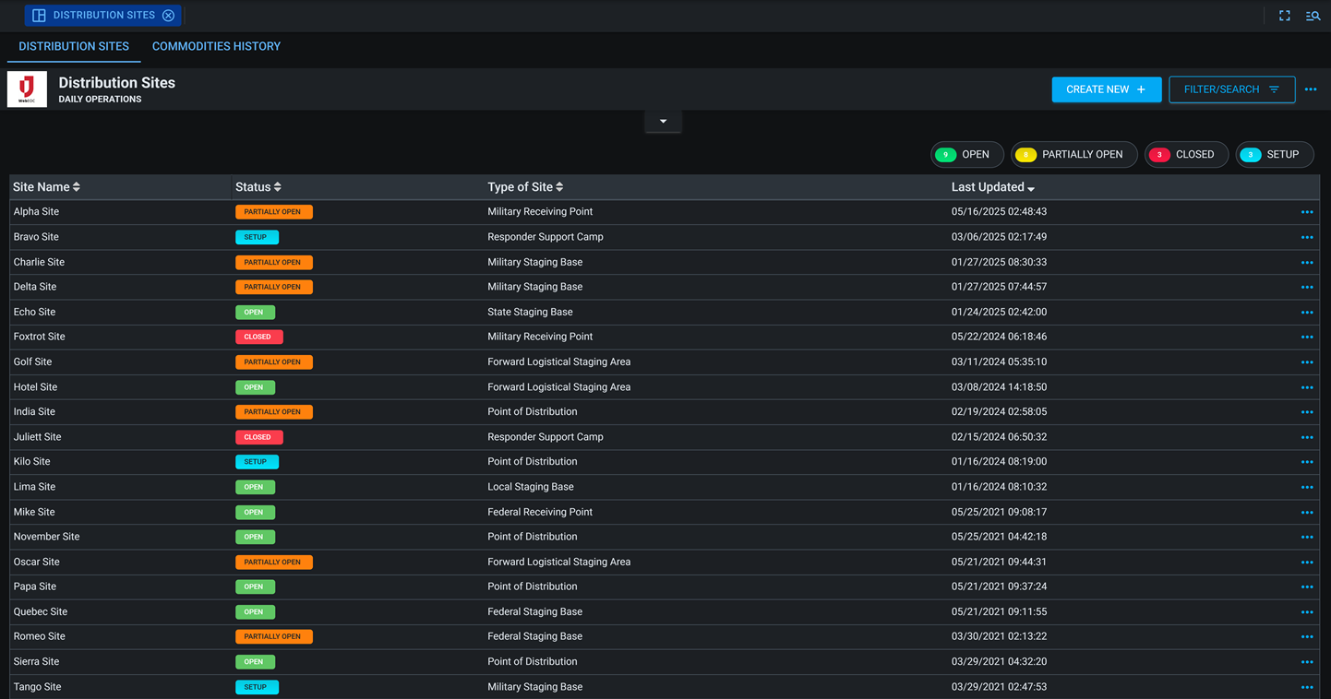Screen dimensions: 1331x699
Task: Expand the collapsed panel via the center chevron
Action: 663,121
